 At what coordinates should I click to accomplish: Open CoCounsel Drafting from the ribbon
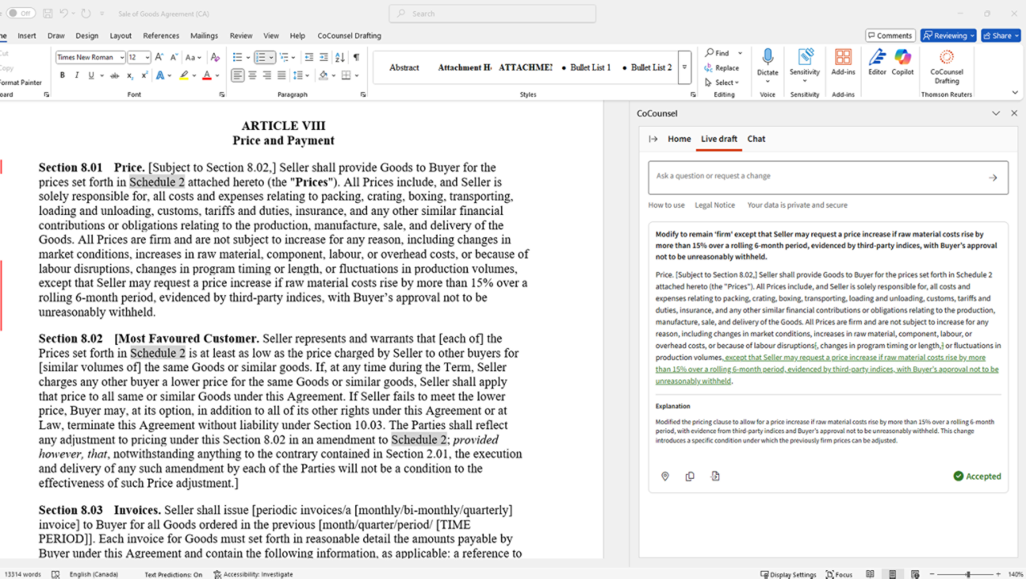(x=946, y=65)
